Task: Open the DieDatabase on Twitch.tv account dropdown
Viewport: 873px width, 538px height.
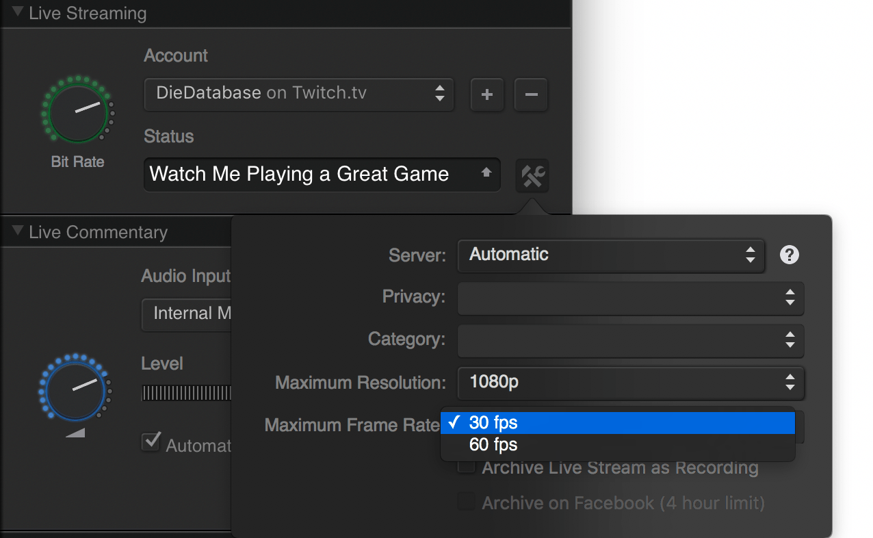Action: click(x=299, y=94)
